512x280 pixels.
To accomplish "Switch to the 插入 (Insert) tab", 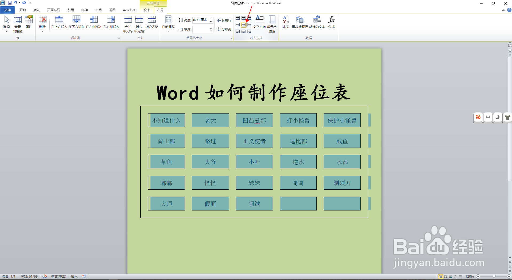I will click(37, 10).
